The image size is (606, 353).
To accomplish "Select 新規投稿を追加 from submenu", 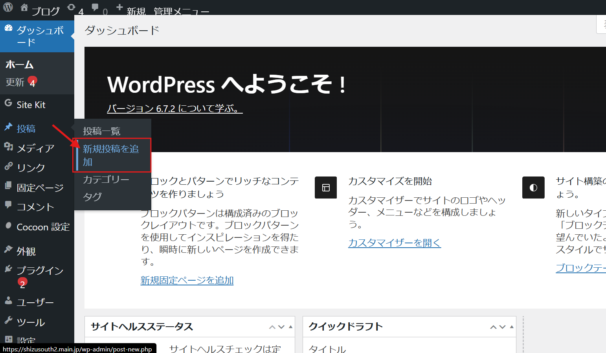I will coord(110,155).
